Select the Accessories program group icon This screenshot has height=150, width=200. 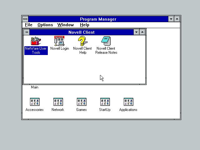[x=35, y=102]
